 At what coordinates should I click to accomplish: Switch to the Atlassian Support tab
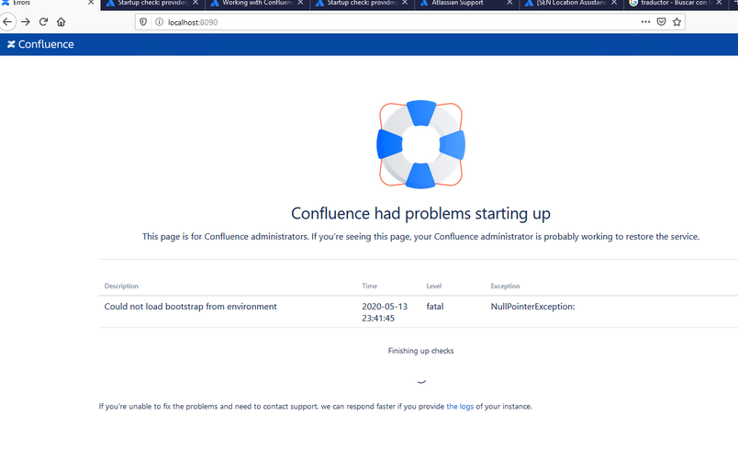tap(457, 3)
